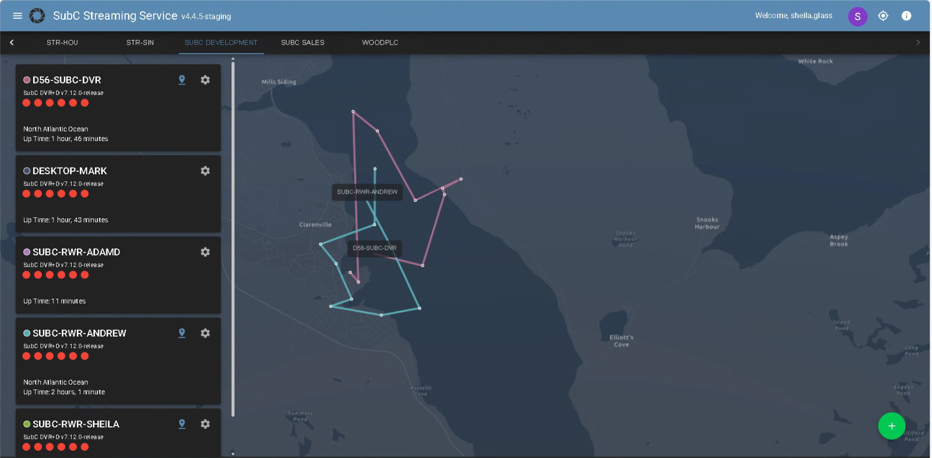
Task: Click the sheila.glass user avatar
Action: (x=857, y=17)
